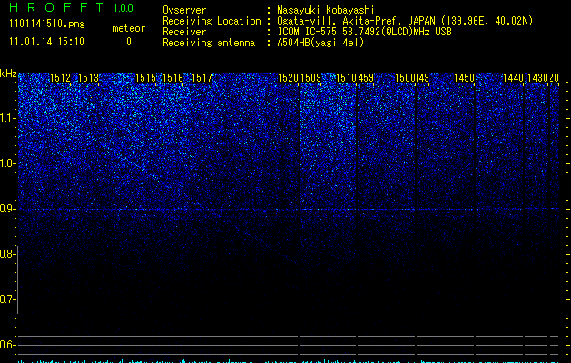Select the 1500 time marker
Viewport: 571px width, 363px height.
[x=405, y=78]
